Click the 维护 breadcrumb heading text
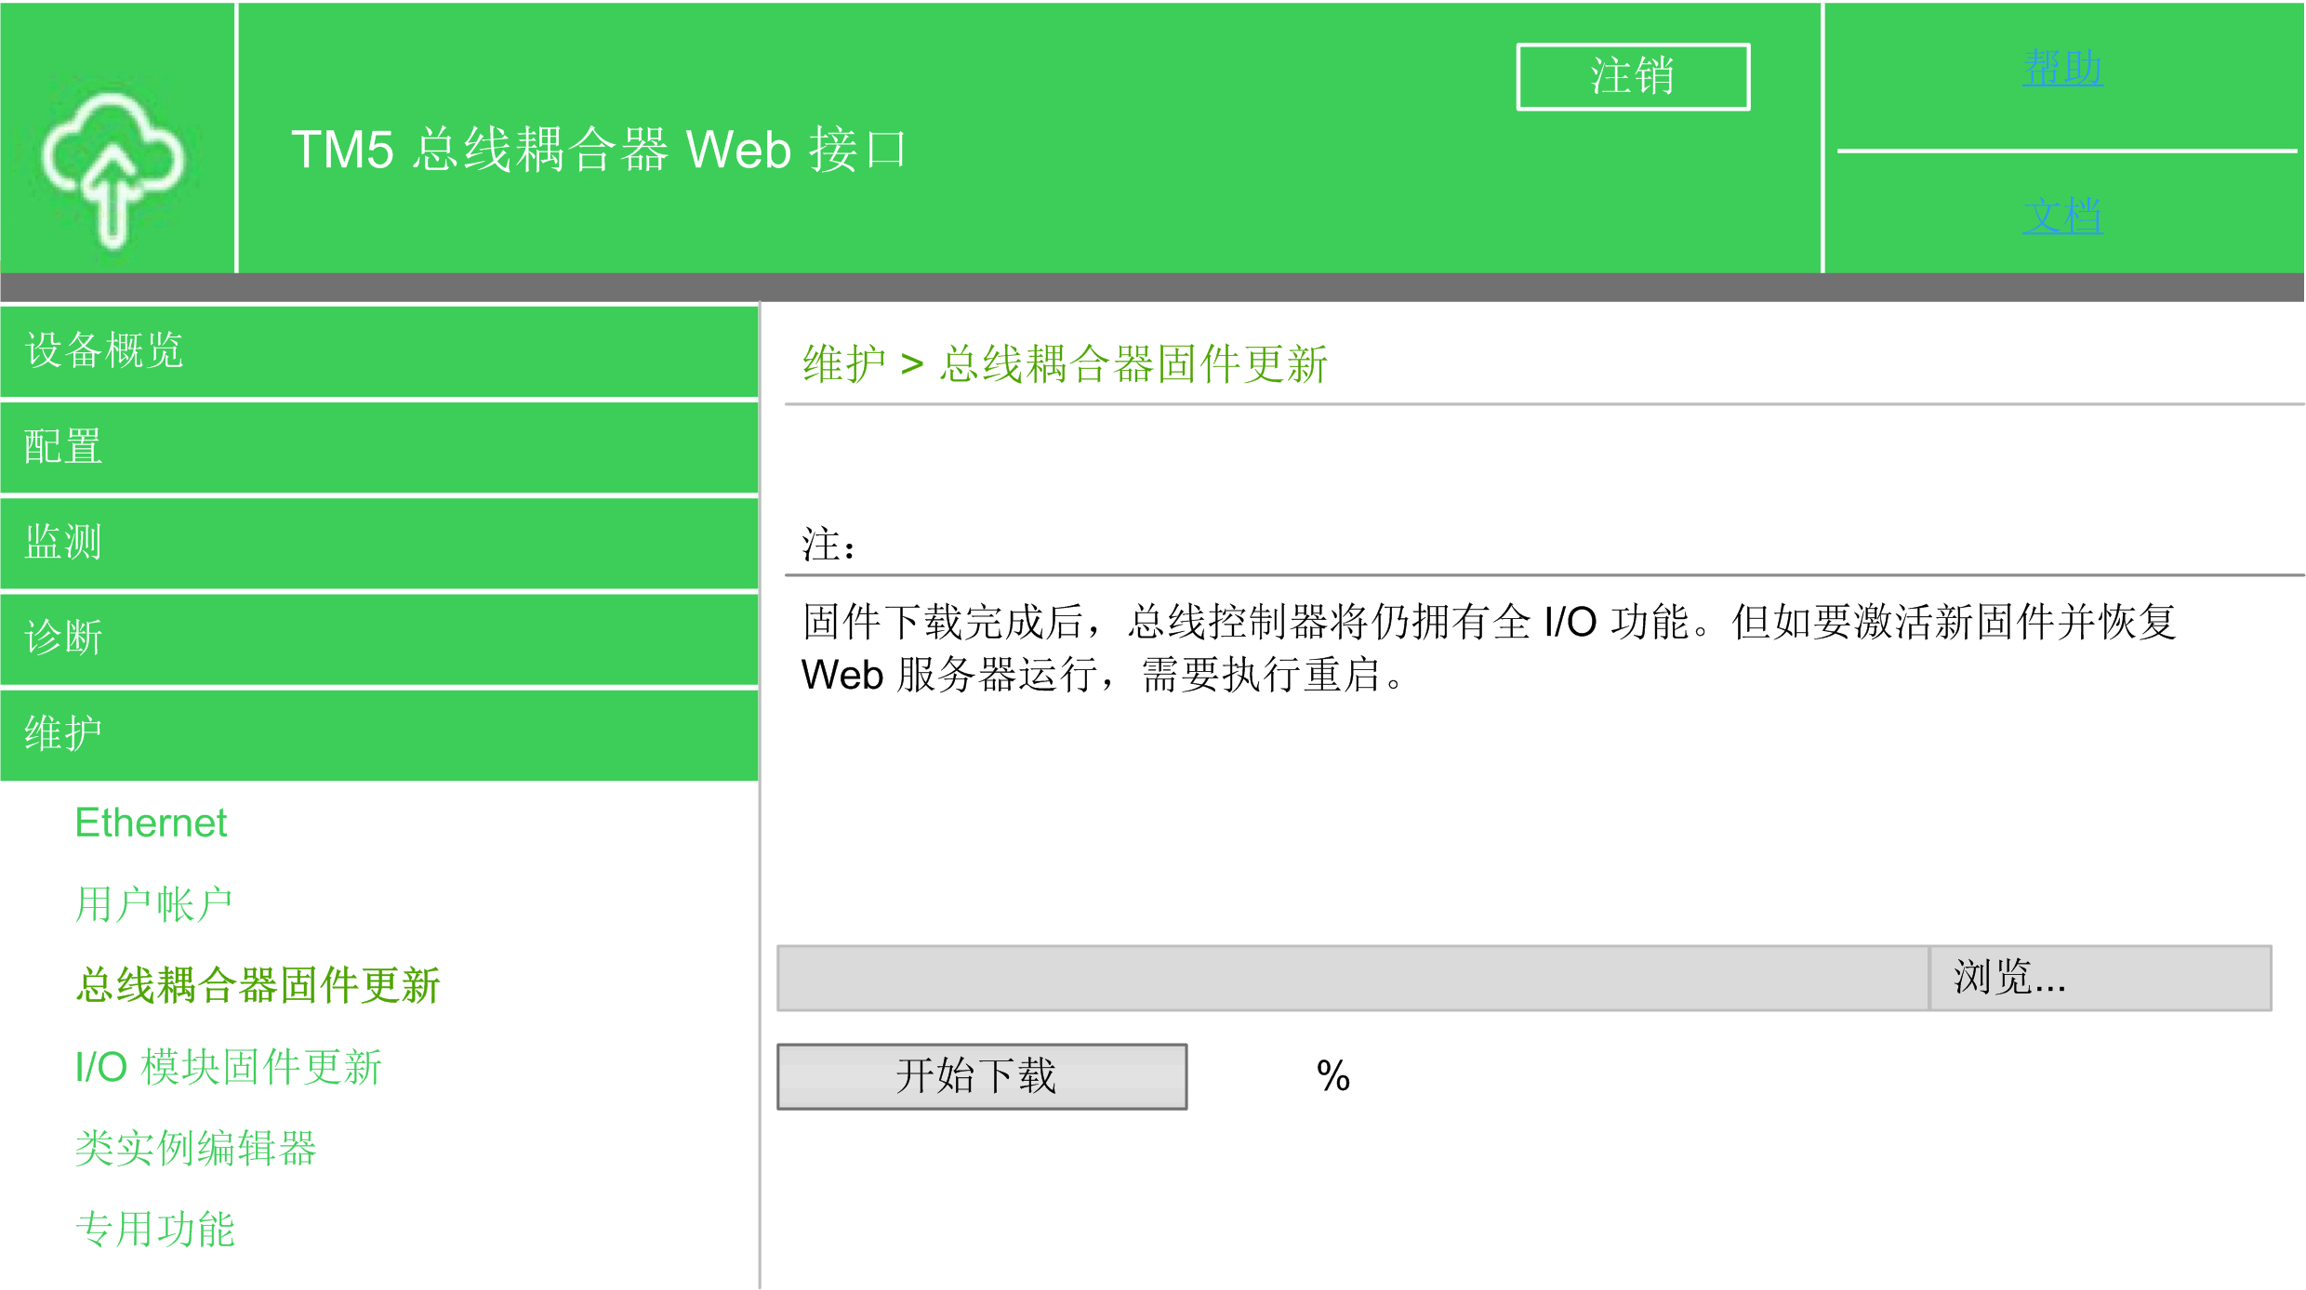Viewport: 2306px width, 1290px height. point(844,363)
